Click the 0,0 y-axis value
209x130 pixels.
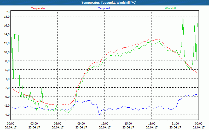(x=8, y=97)
